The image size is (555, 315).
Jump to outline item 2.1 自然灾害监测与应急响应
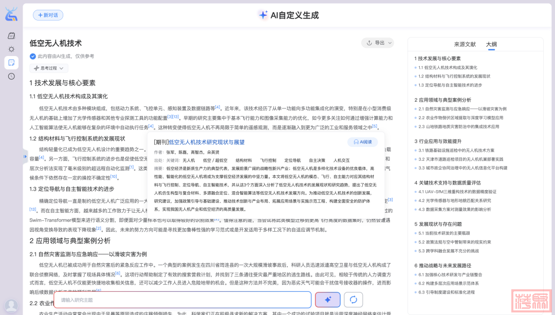point(462,109)
